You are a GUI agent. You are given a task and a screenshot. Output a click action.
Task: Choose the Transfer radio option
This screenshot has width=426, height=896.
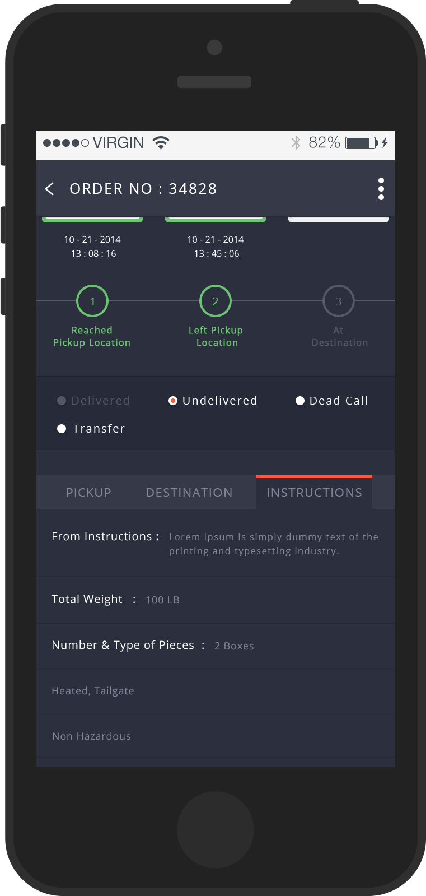(62, 429)
